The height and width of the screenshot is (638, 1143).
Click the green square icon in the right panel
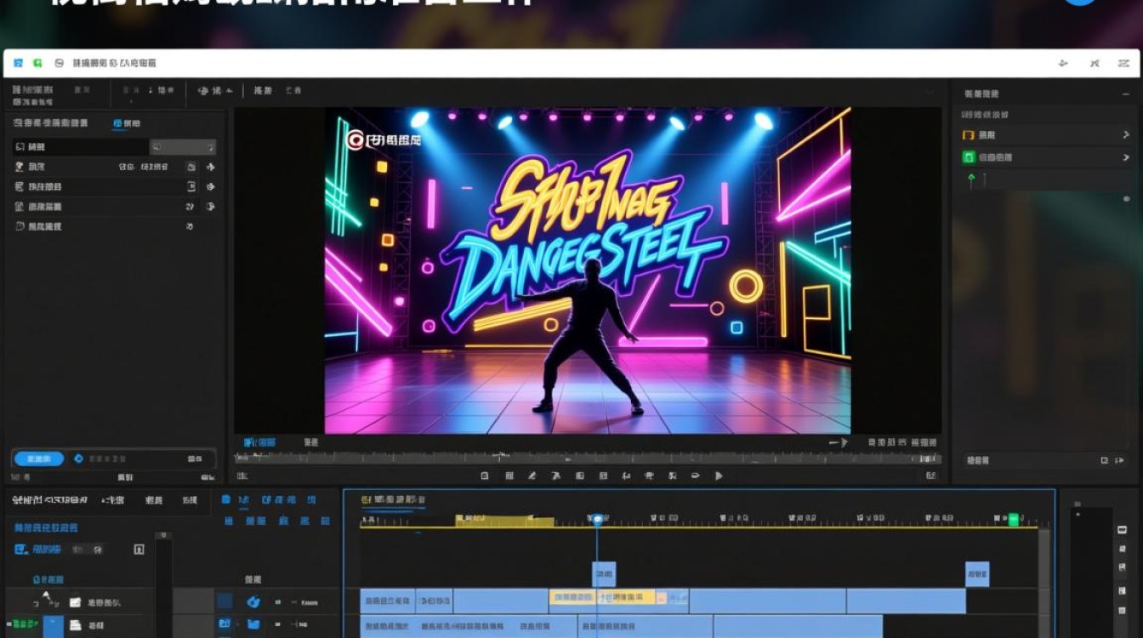pos(968,157)
